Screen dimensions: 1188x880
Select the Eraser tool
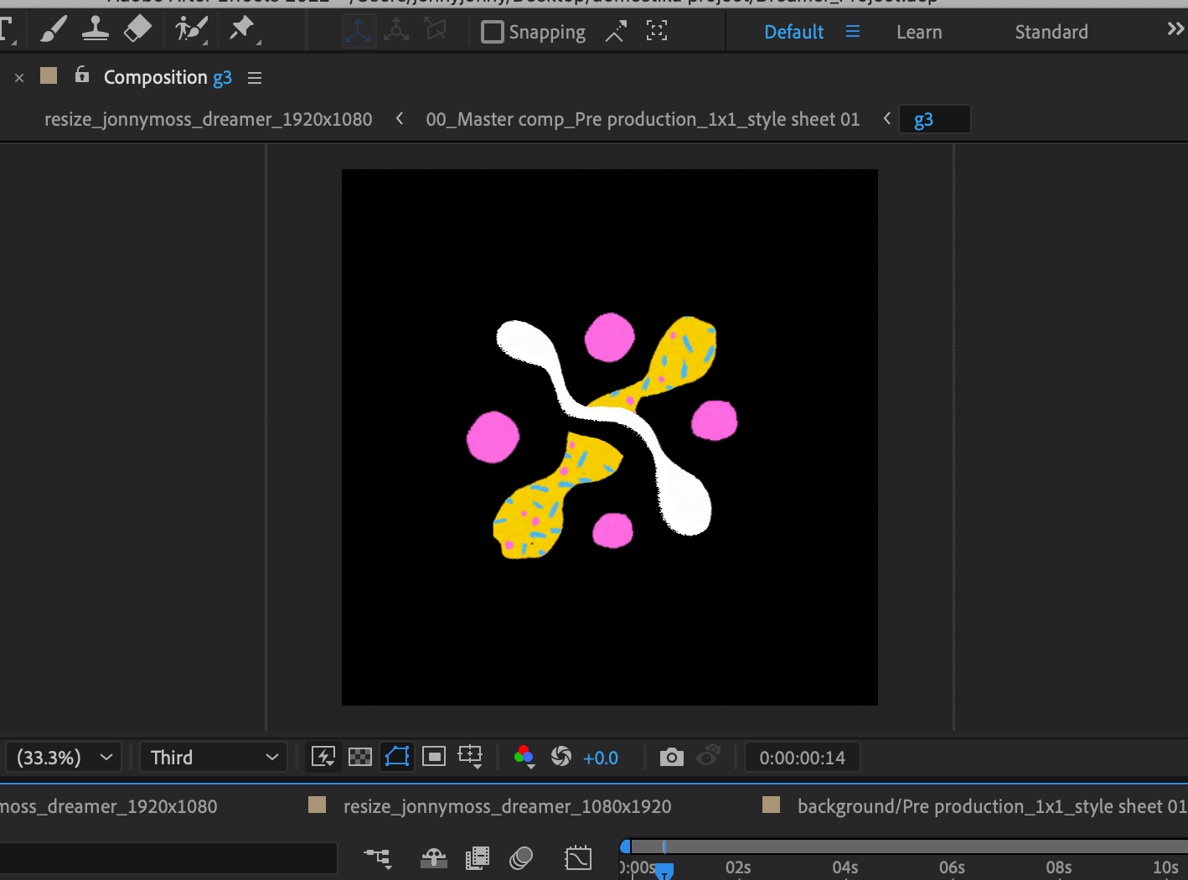(137, 30)
